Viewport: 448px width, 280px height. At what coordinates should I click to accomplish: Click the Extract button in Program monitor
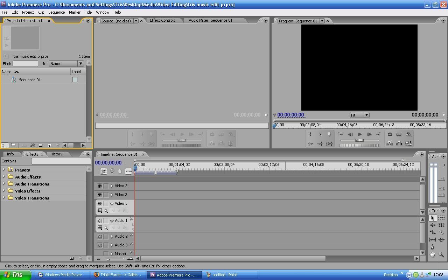[399, 143]
